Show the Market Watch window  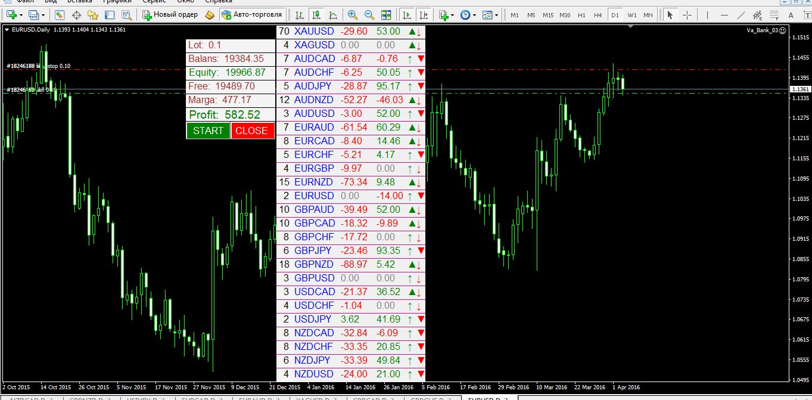[x=60, y=14]
